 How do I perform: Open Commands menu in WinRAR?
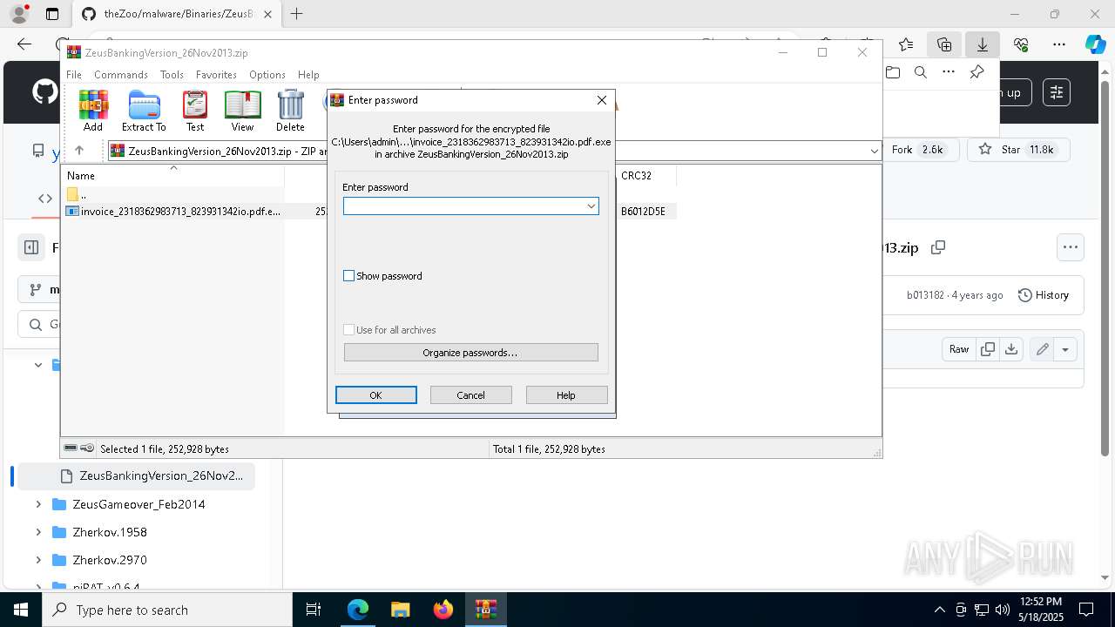click(x=121, y=75)
